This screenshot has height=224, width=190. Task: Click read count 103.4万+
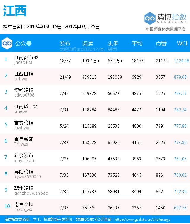click(91, 61)
